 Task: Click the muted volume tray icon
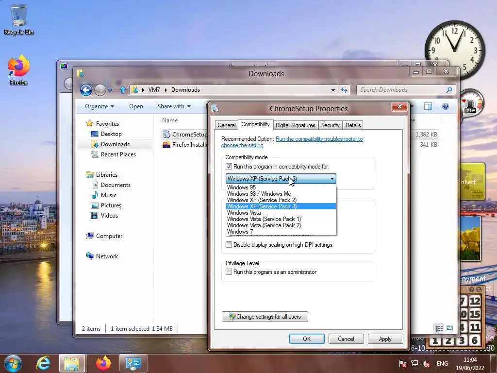point(426,364)
